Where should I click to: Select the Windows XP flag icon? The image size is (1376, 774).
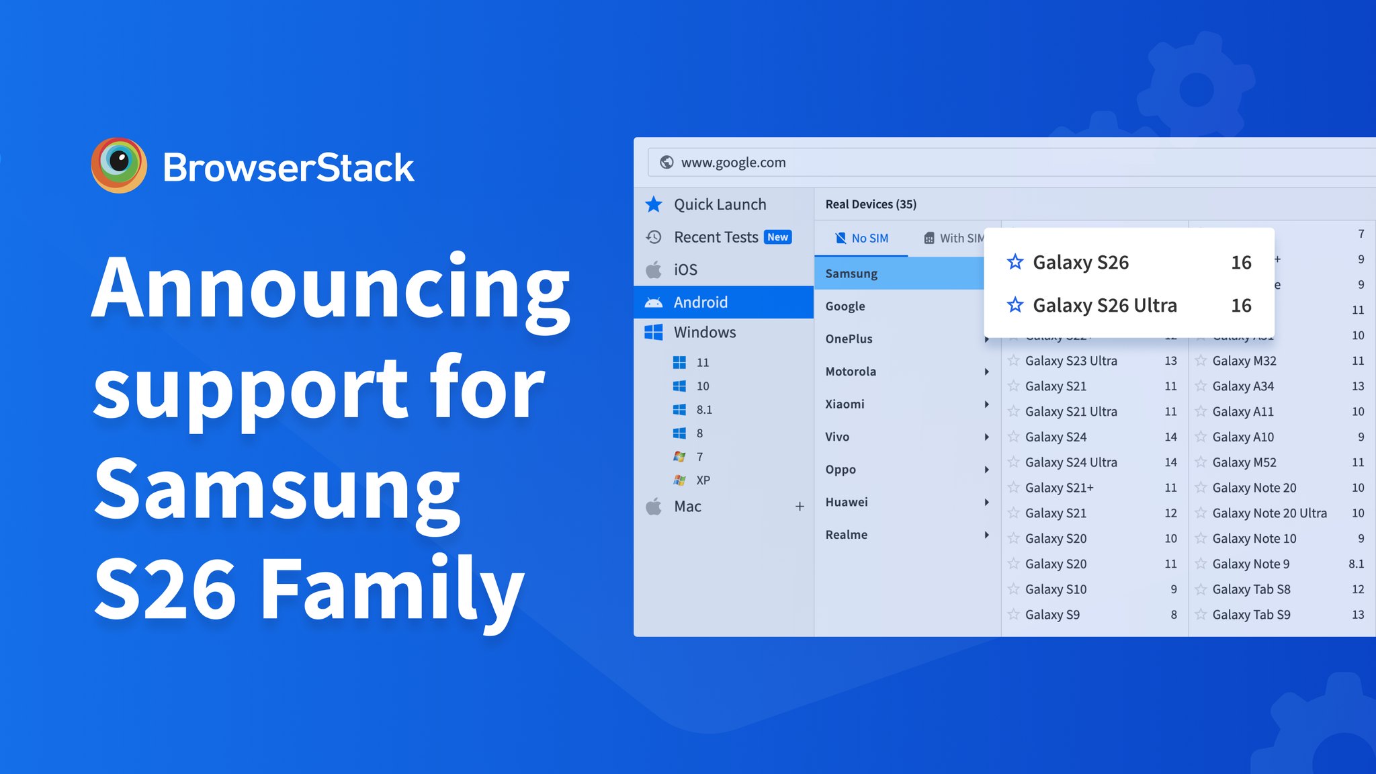point(679,480)
